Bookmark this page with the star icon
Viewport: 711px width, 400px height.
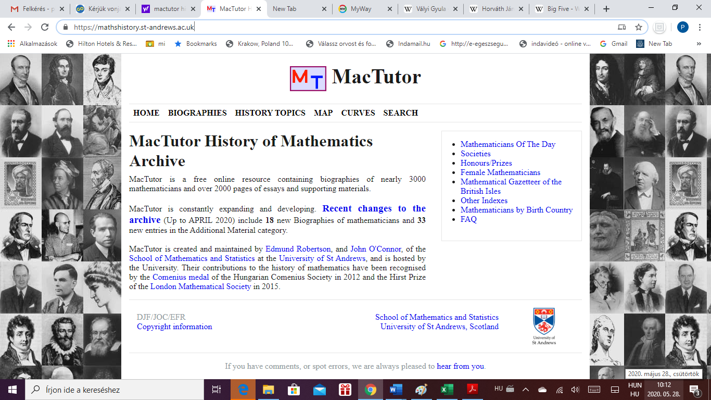tap(638, 27)
